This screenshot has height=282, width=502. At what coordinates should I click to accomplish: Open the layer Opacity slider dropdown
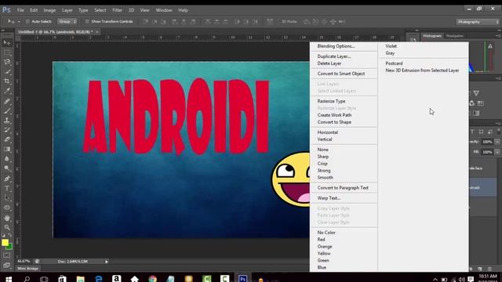coord(497,142)
